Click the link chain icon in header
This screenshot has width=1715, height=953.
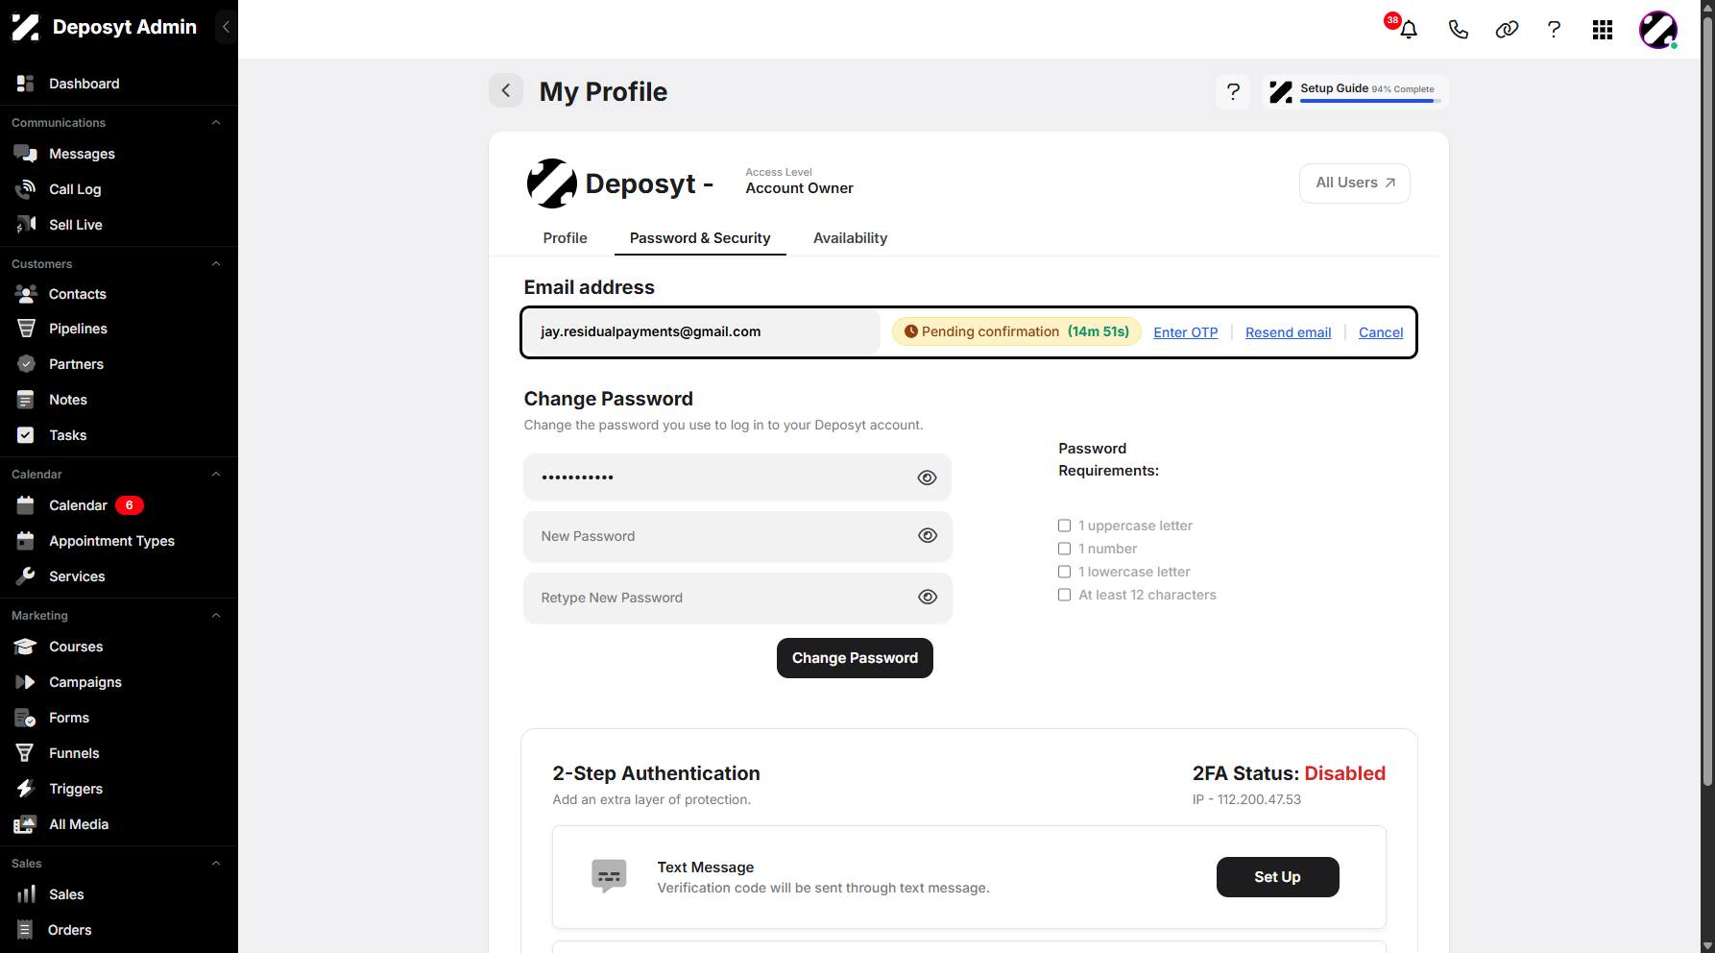click(x=1507, y=30)
